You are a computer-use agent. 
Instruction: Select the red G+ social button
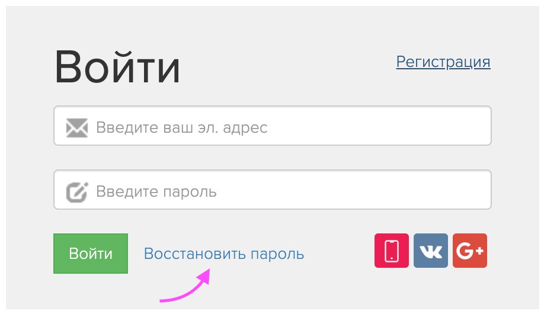470,251
